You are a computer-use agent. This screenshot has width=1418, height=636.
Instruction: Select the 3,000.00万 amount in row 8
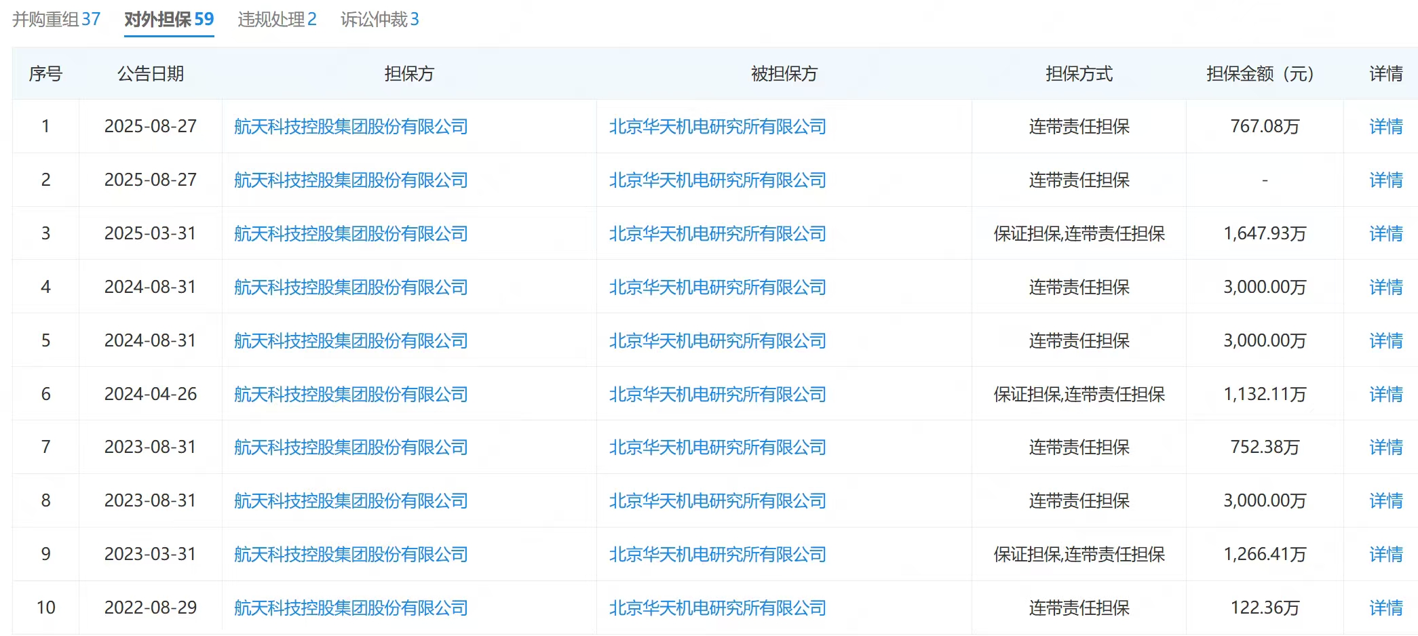(x=1265, y=501)
